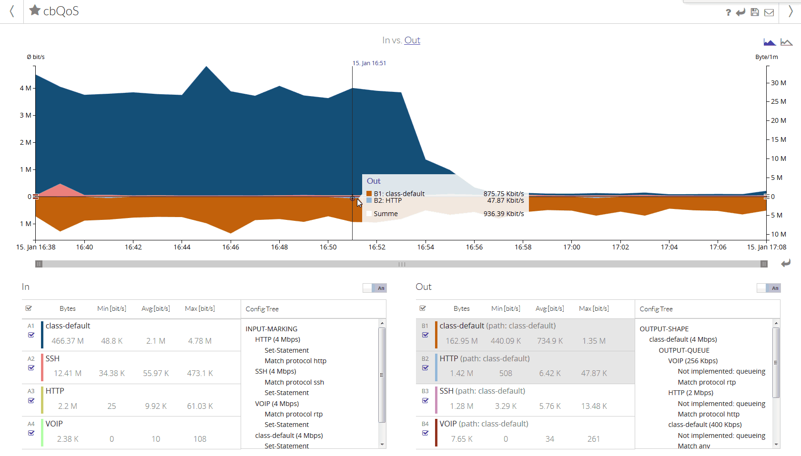Click the return arrow icon in top toolbar
This screenshot has height=456, width=801.
[x=740, y=12]
